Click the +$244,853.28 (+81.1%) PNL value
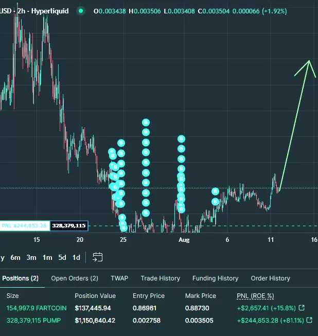The image size is (318, 336). point(271,321)
